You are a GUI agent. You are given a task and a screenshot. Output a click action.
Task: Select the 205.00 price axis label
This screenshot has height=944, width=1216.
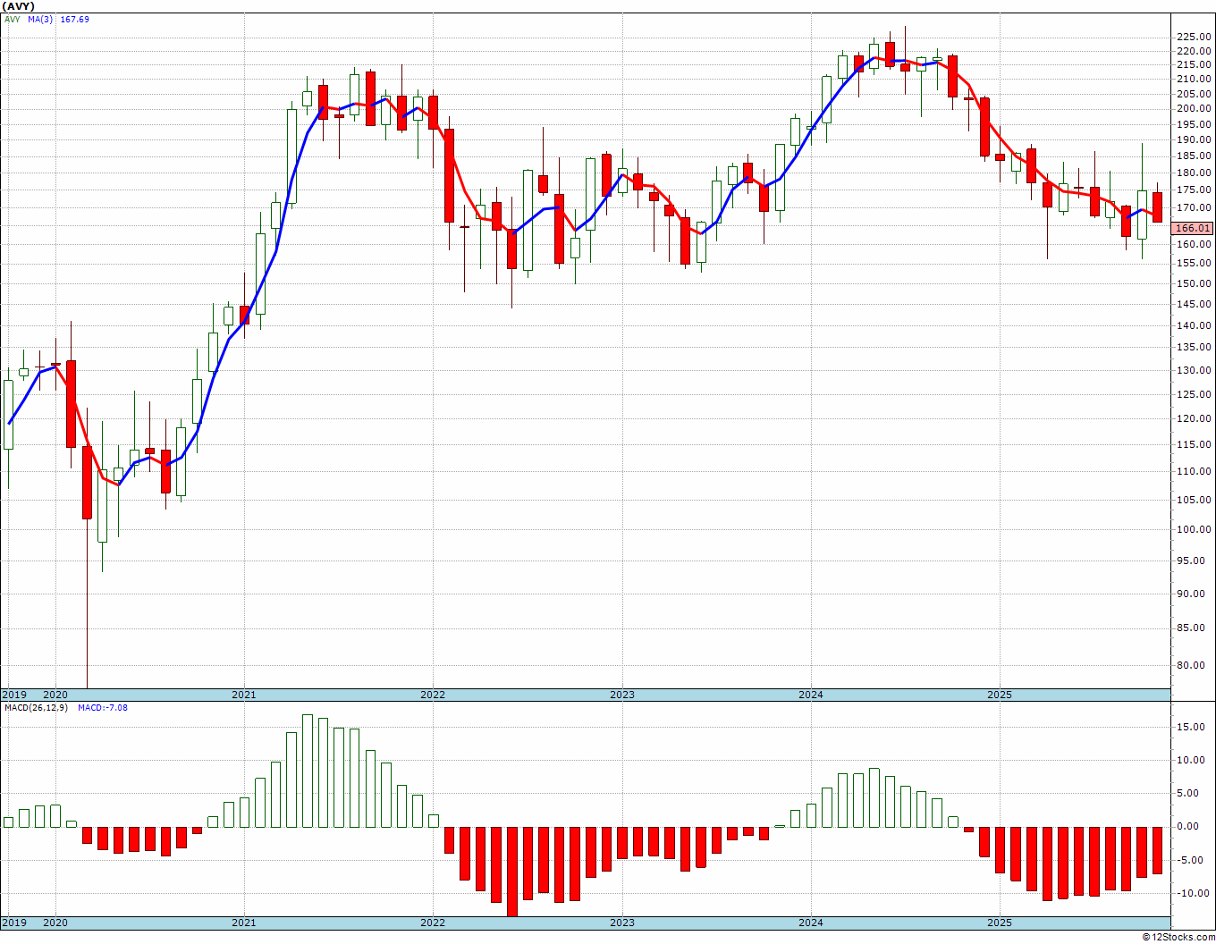[x=1195, y=94]
